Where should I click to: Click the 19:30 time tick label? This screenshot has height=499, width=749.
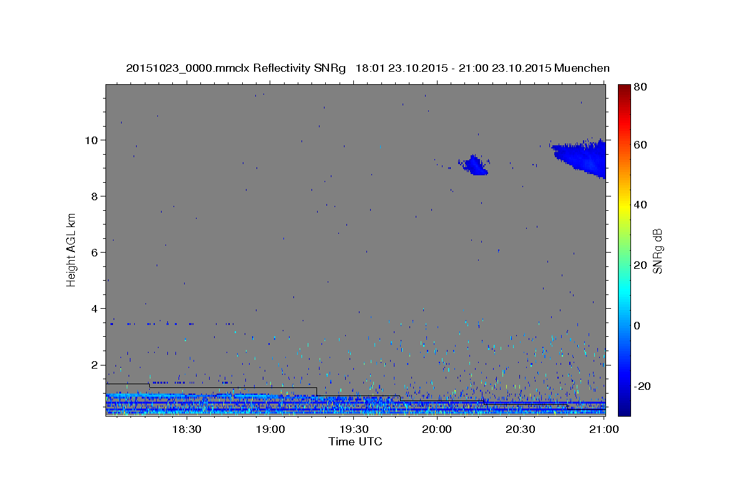(x=354, y=430)
